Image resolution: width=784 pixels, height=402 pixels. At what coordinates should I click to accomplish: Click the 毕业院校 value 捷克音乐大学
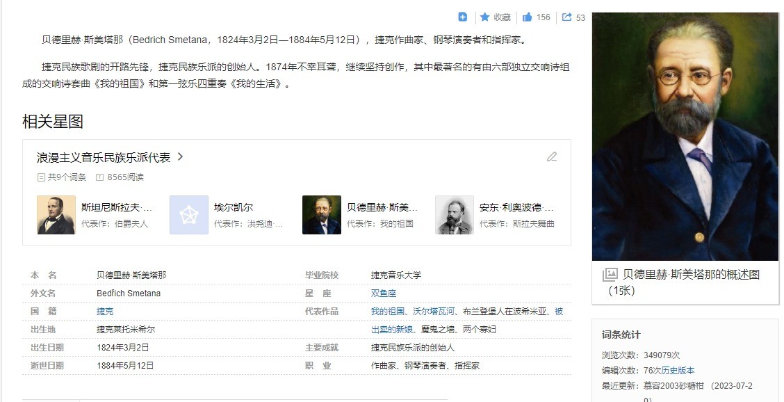coord(396,275)
